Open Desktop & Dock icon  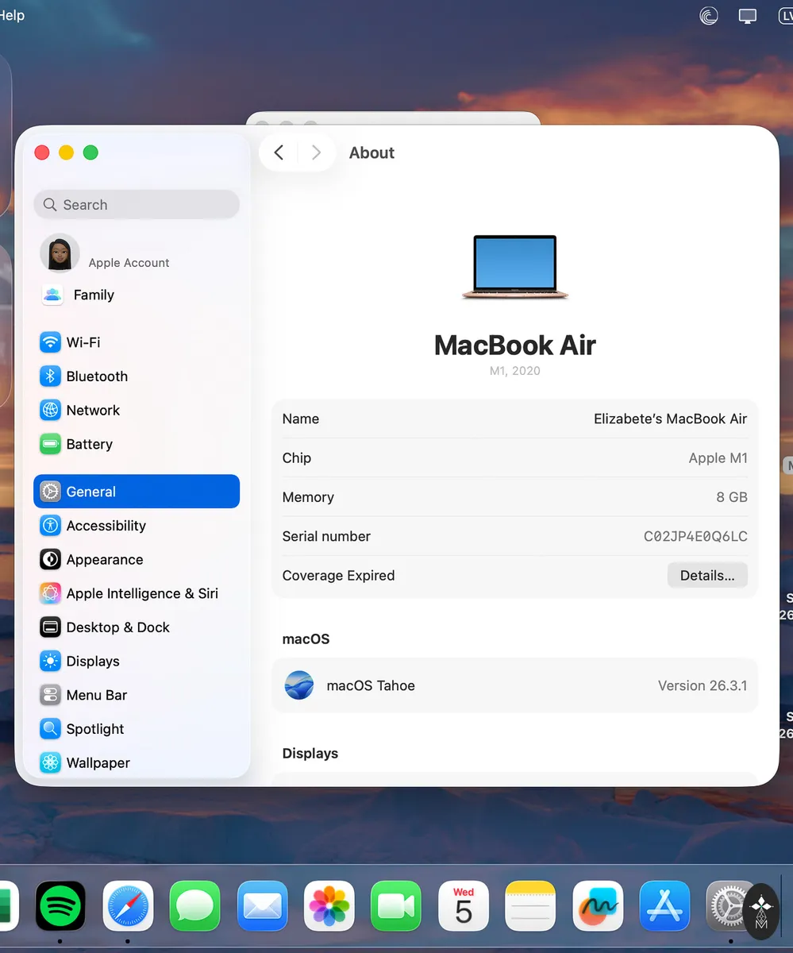[x=50, y=627]
